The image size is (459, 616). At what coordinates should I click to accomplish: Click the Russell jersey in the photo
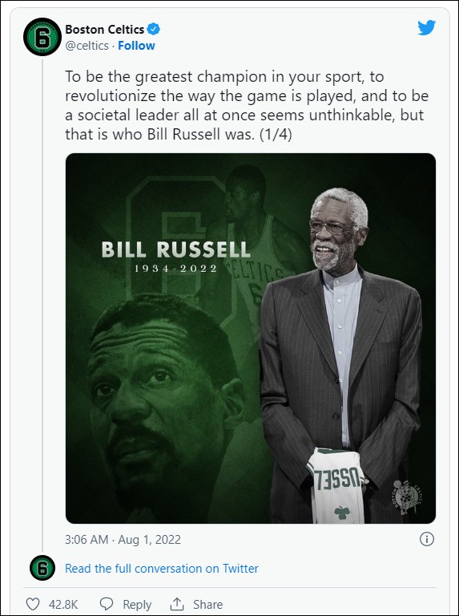336,485
